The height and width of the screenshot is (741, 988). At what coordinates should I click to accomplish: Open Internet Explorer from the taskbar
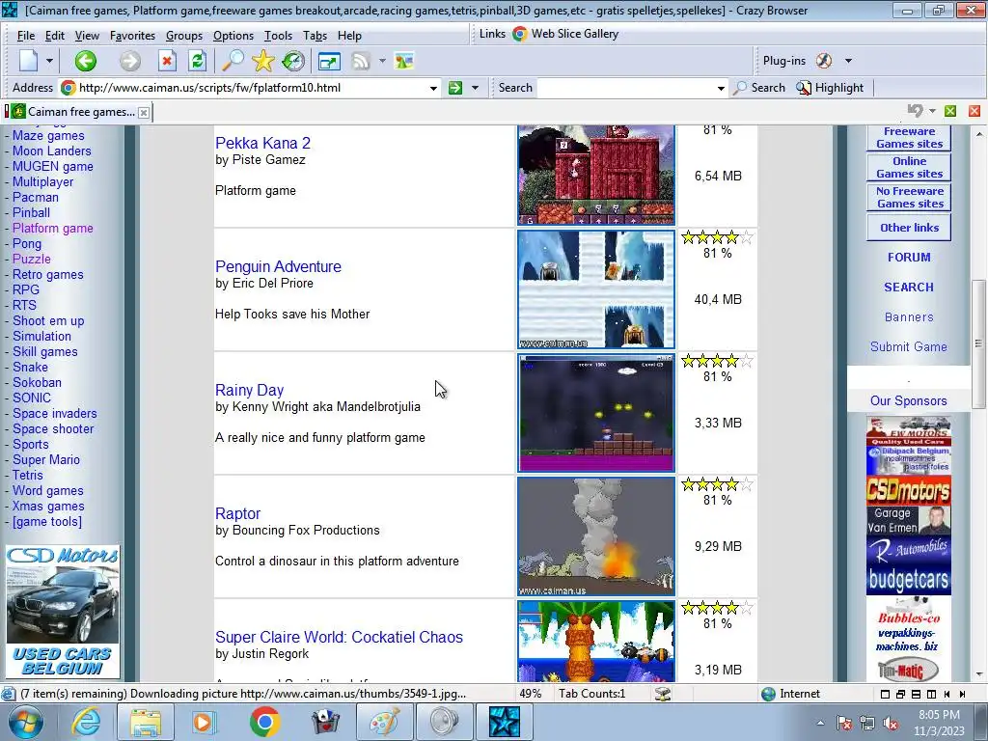pyautogui.click(x=86, y=722)
